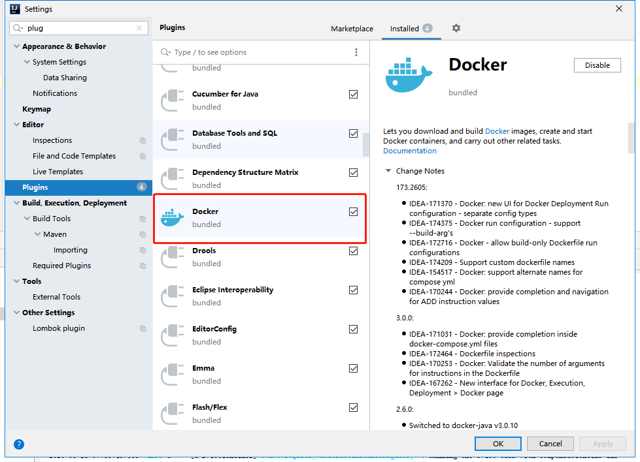
Task: Collapse the Build Tools node
Action: pos(27,219)
